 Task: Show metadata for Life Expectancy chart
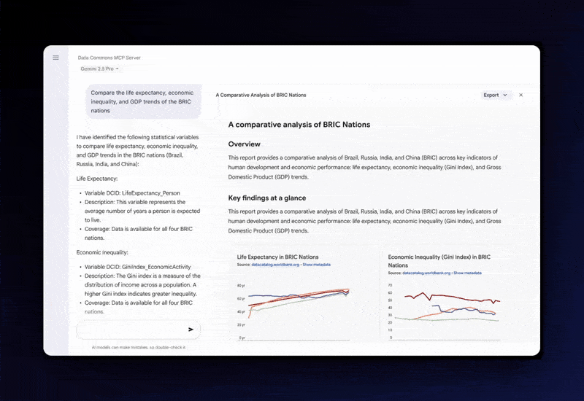pyautogui.click(x=317, y=265)
